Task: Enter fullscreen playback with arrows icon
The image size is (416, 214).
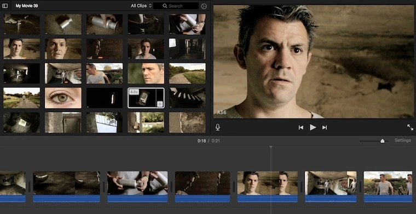Action: click(410, 127)
